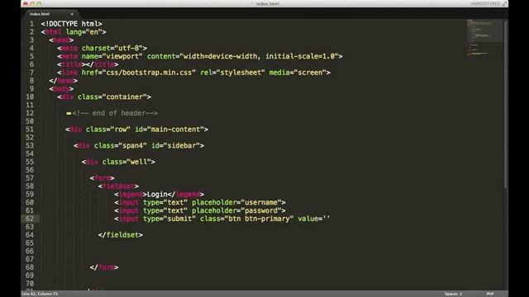
Task: Click the opening body tag on line 9
Action: 61,89
